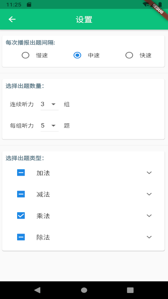Click the 快速 label text
The width and height of the screenshot is (168, 299).
pyautogui.click(x=146, y=55)
